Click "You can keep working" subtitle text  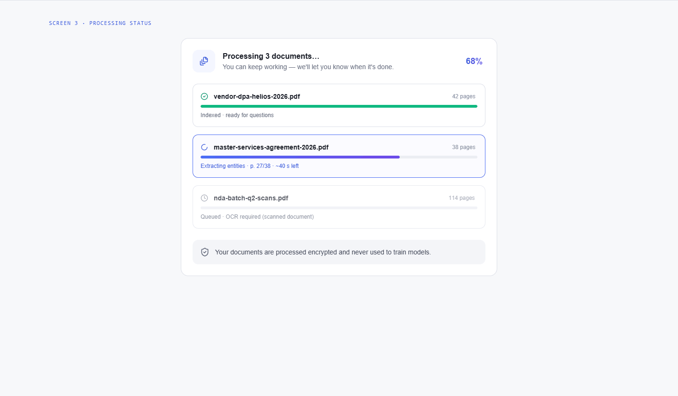click(308, 67)
